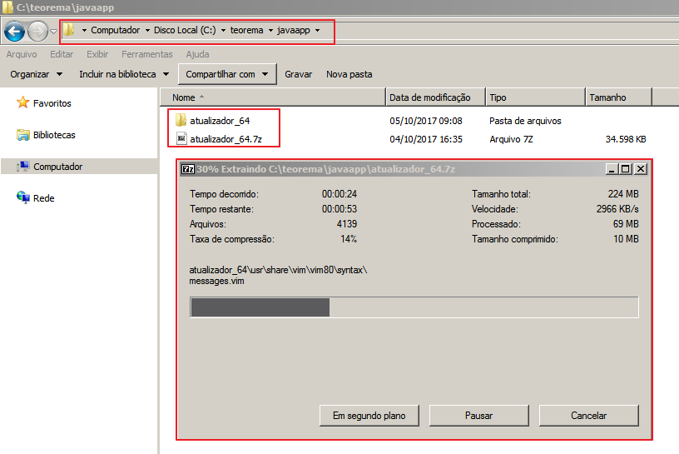Click Gravar in the toolbar

[299, 74]
